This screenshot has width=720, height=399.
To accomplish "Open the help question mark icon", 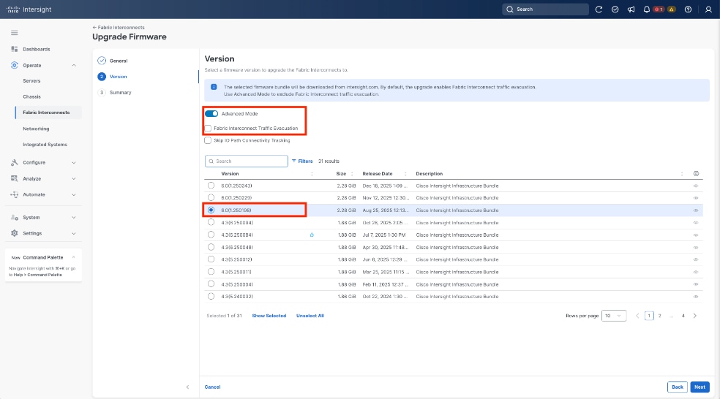I will coord(688,9).
